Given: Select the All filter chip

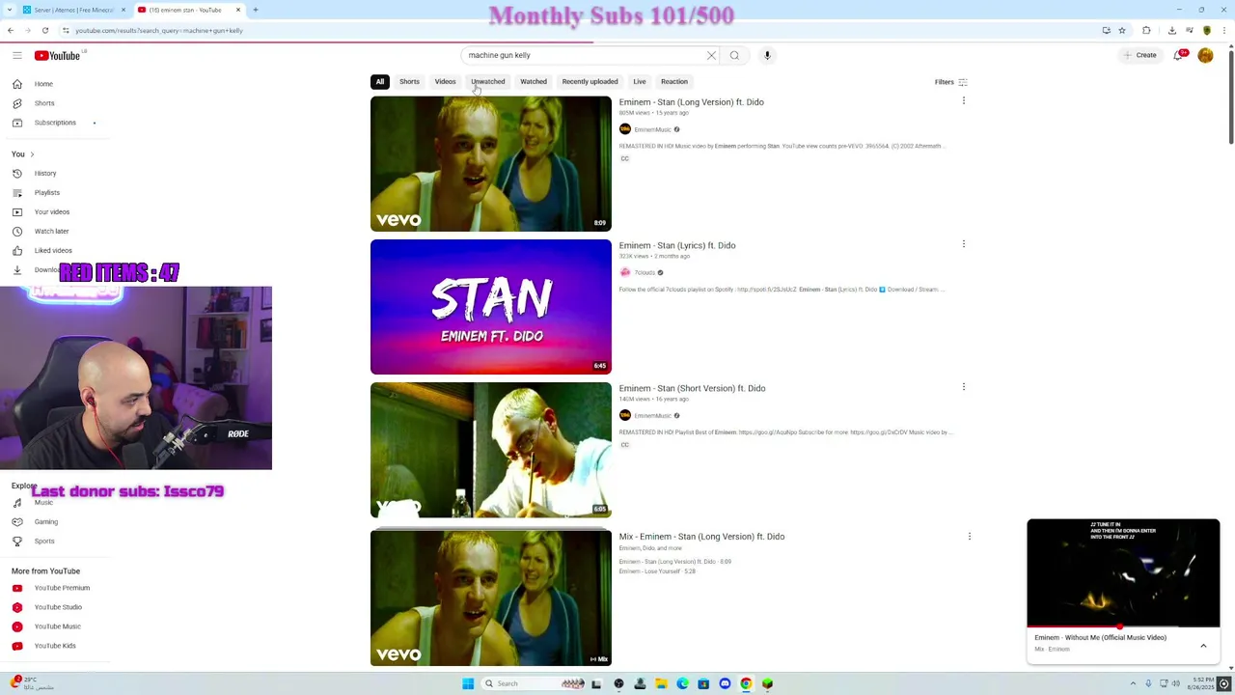Looking at the screenshot, I should point(380,82).
